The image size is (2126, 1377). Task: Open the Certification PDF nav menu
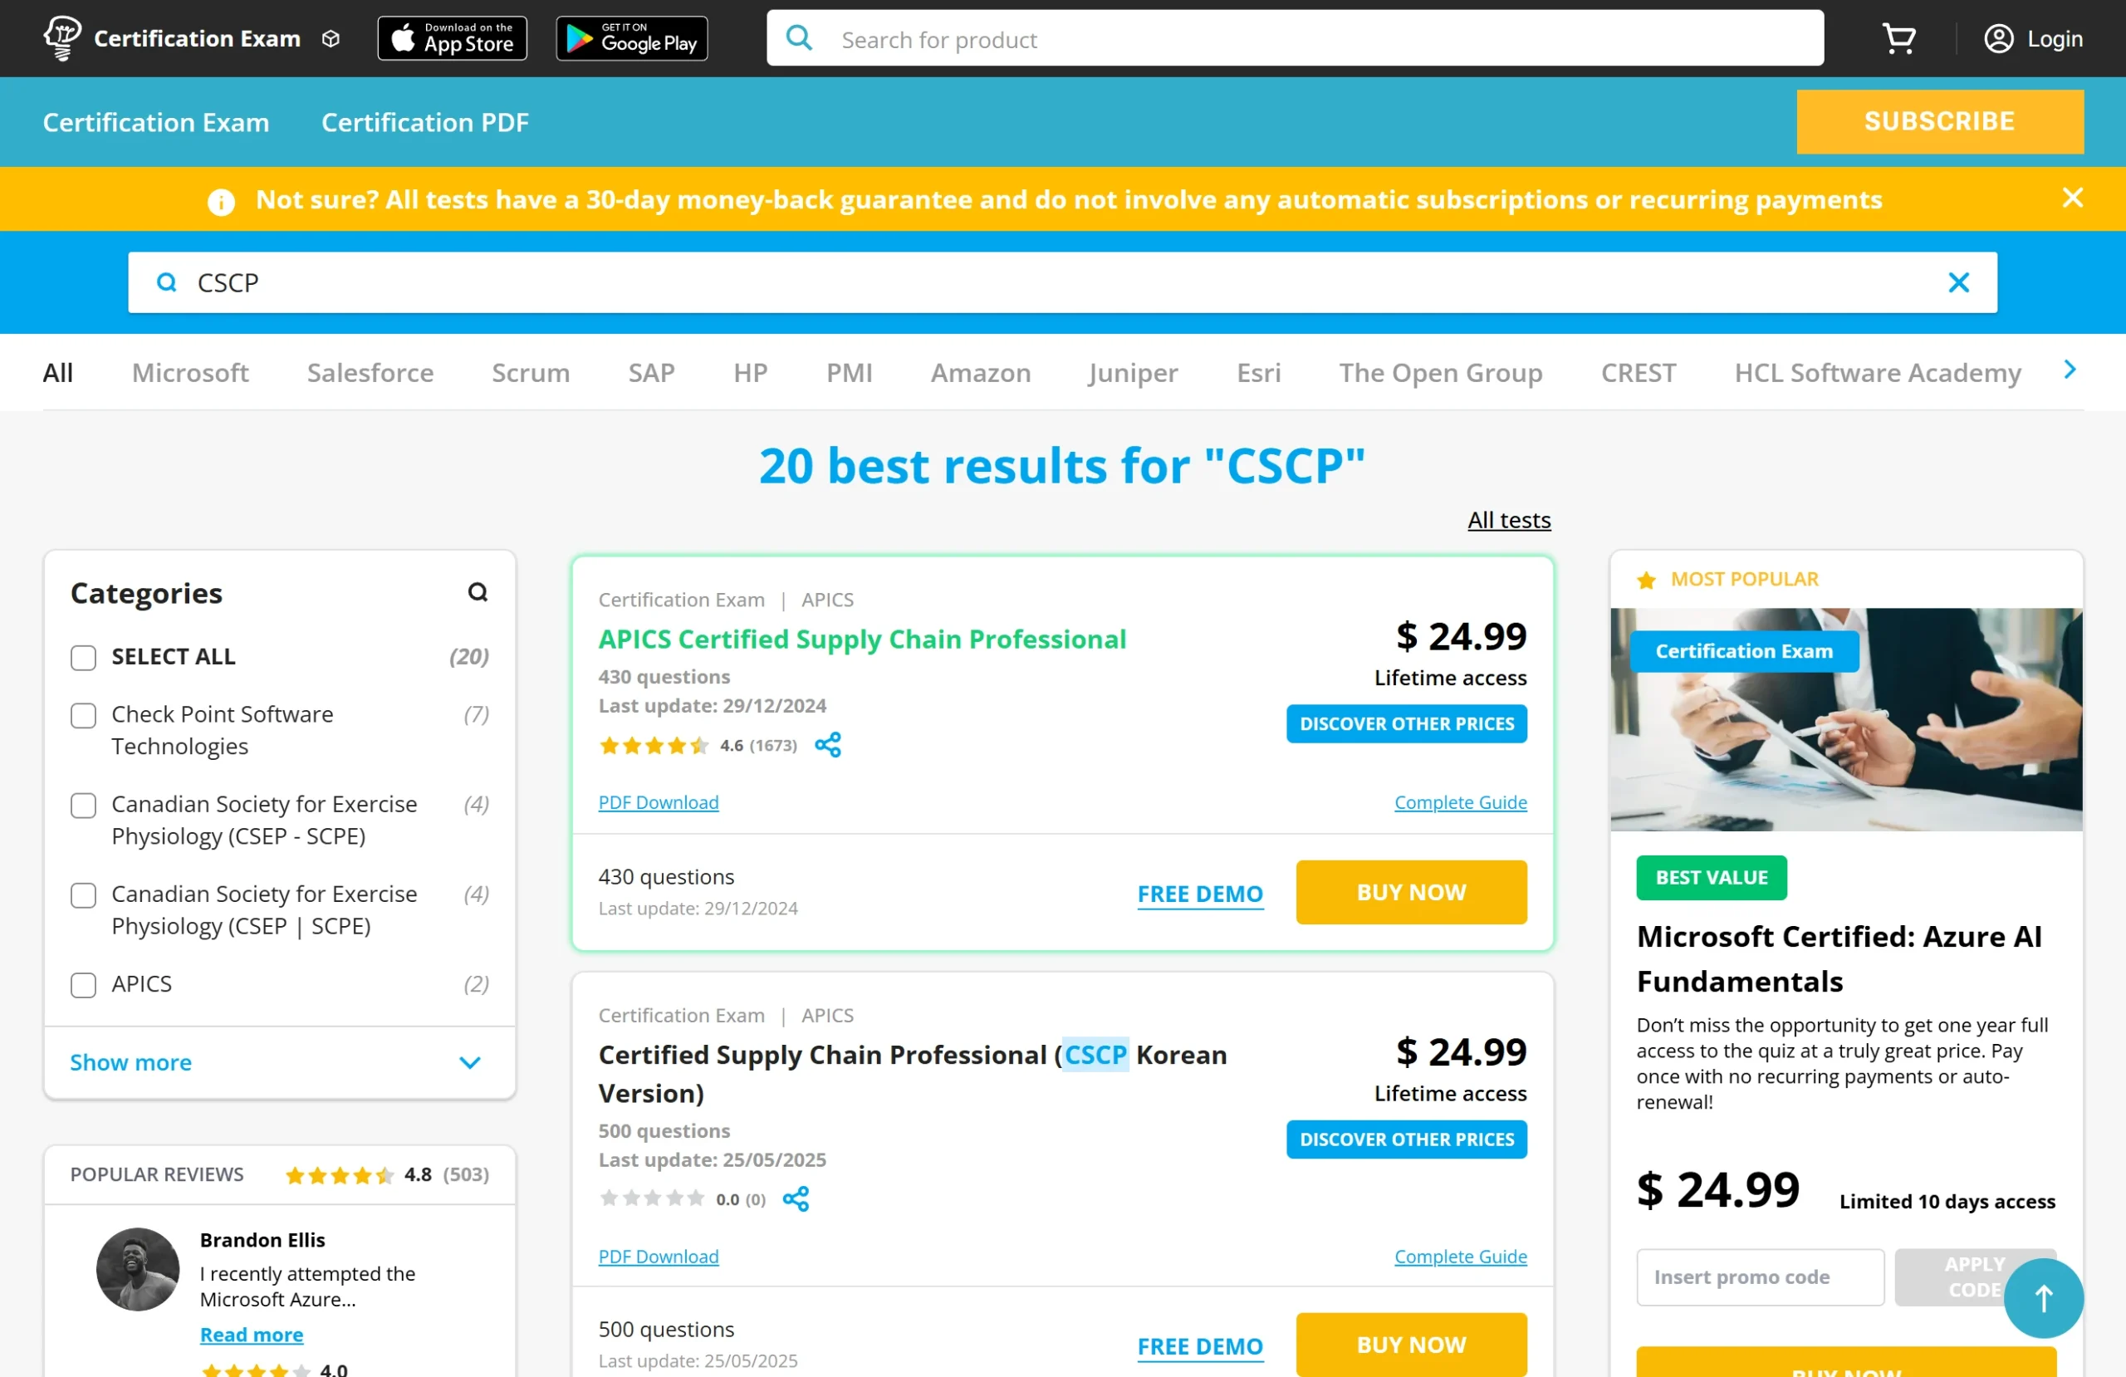(x=425, y=121)
